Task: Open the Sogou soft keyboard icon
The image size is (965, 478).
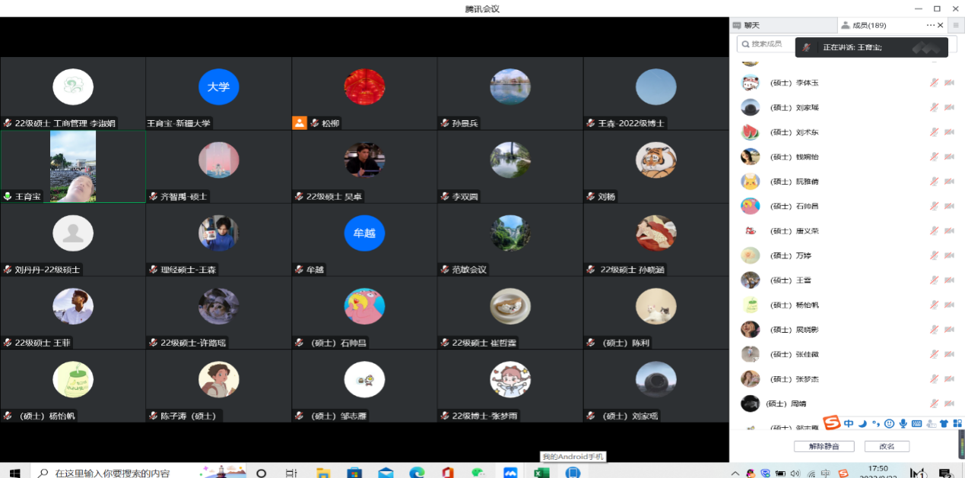Action: (x=916, y=423)
